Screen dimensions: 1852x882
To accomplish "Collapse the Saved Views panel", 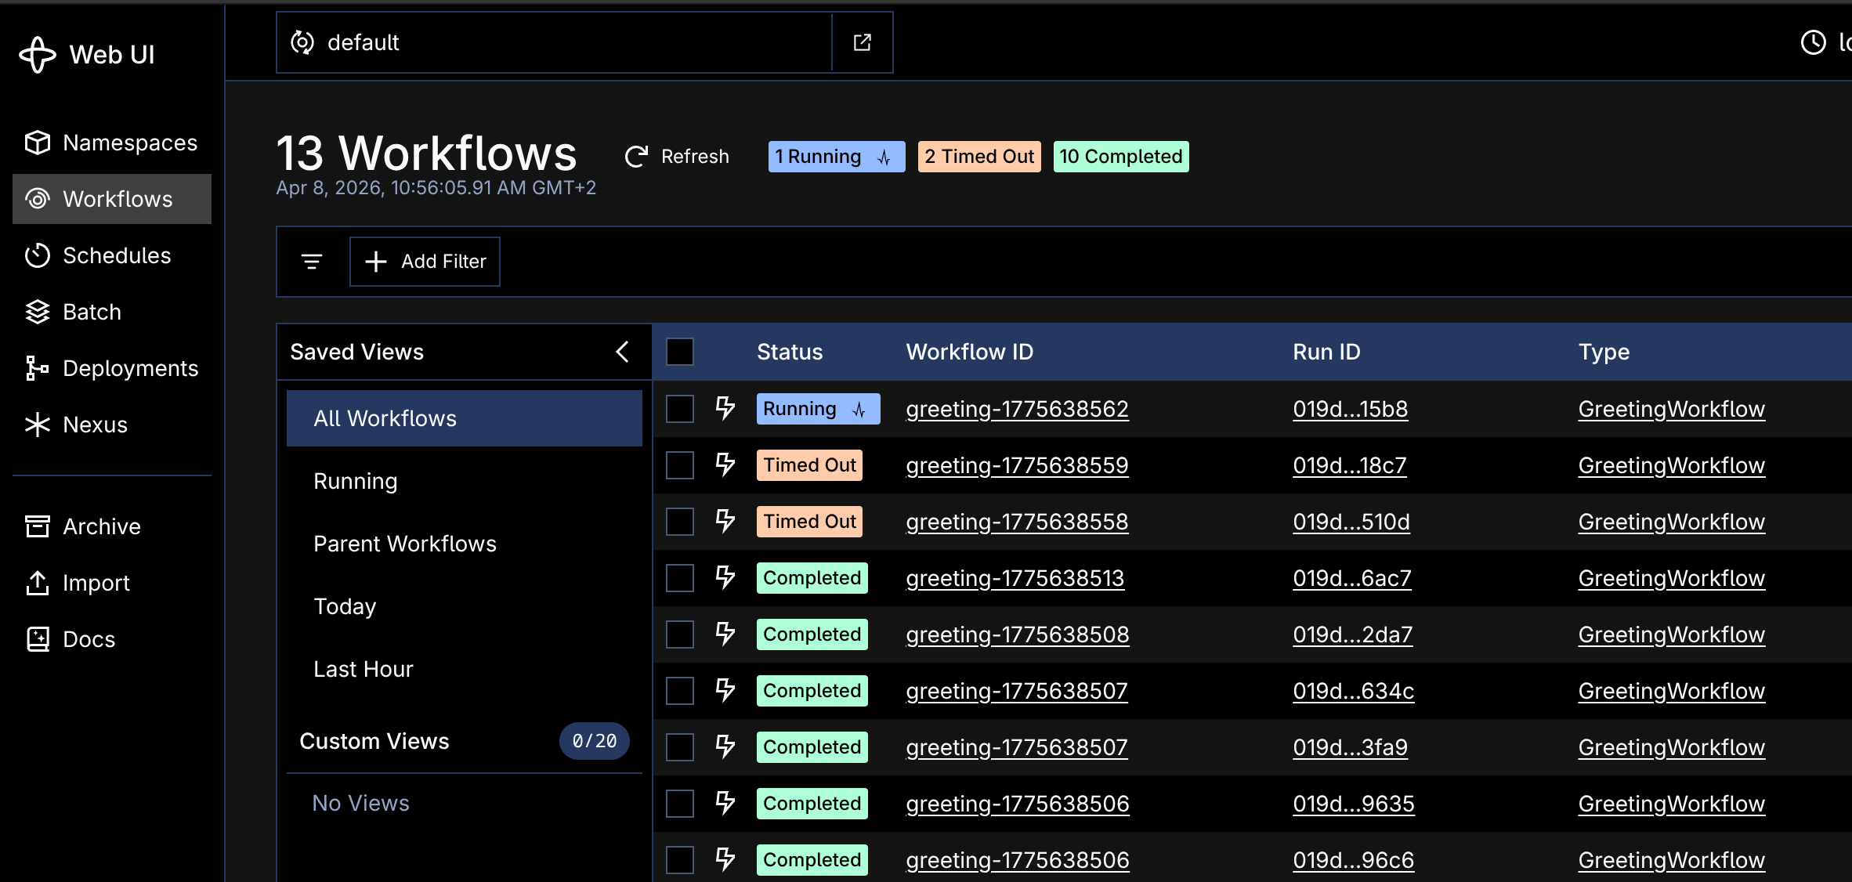I will pyautogui.click(x=622, y=352).
